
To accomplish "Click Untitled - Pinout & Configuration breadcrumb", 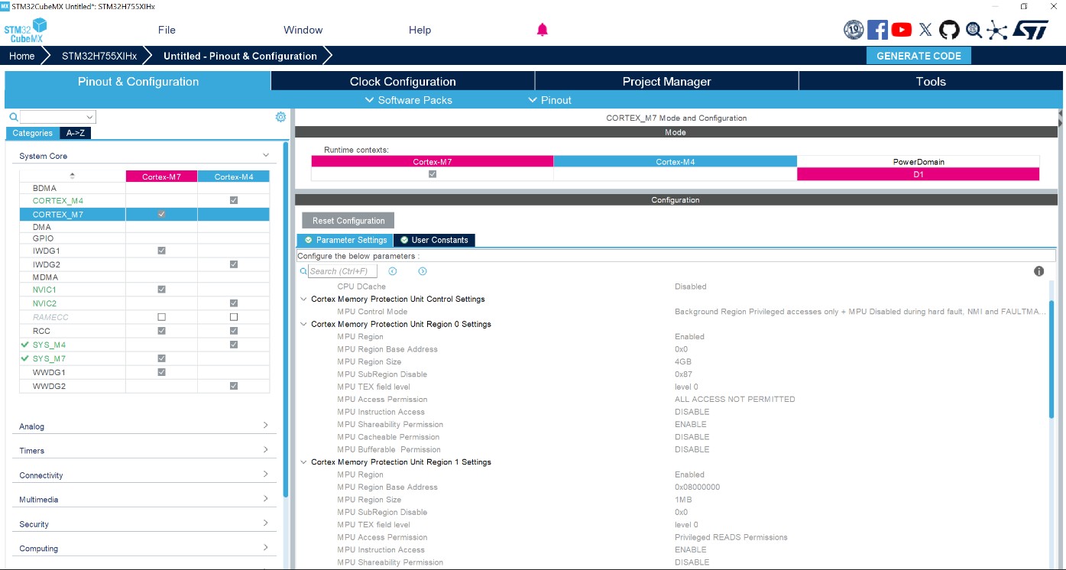I will click(x=240, y=56).
